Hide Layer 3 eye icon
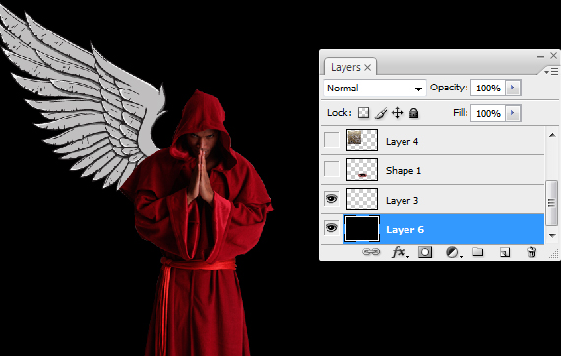Image resolution: width=561 pixels, height=356 pixels. point(332,199)
